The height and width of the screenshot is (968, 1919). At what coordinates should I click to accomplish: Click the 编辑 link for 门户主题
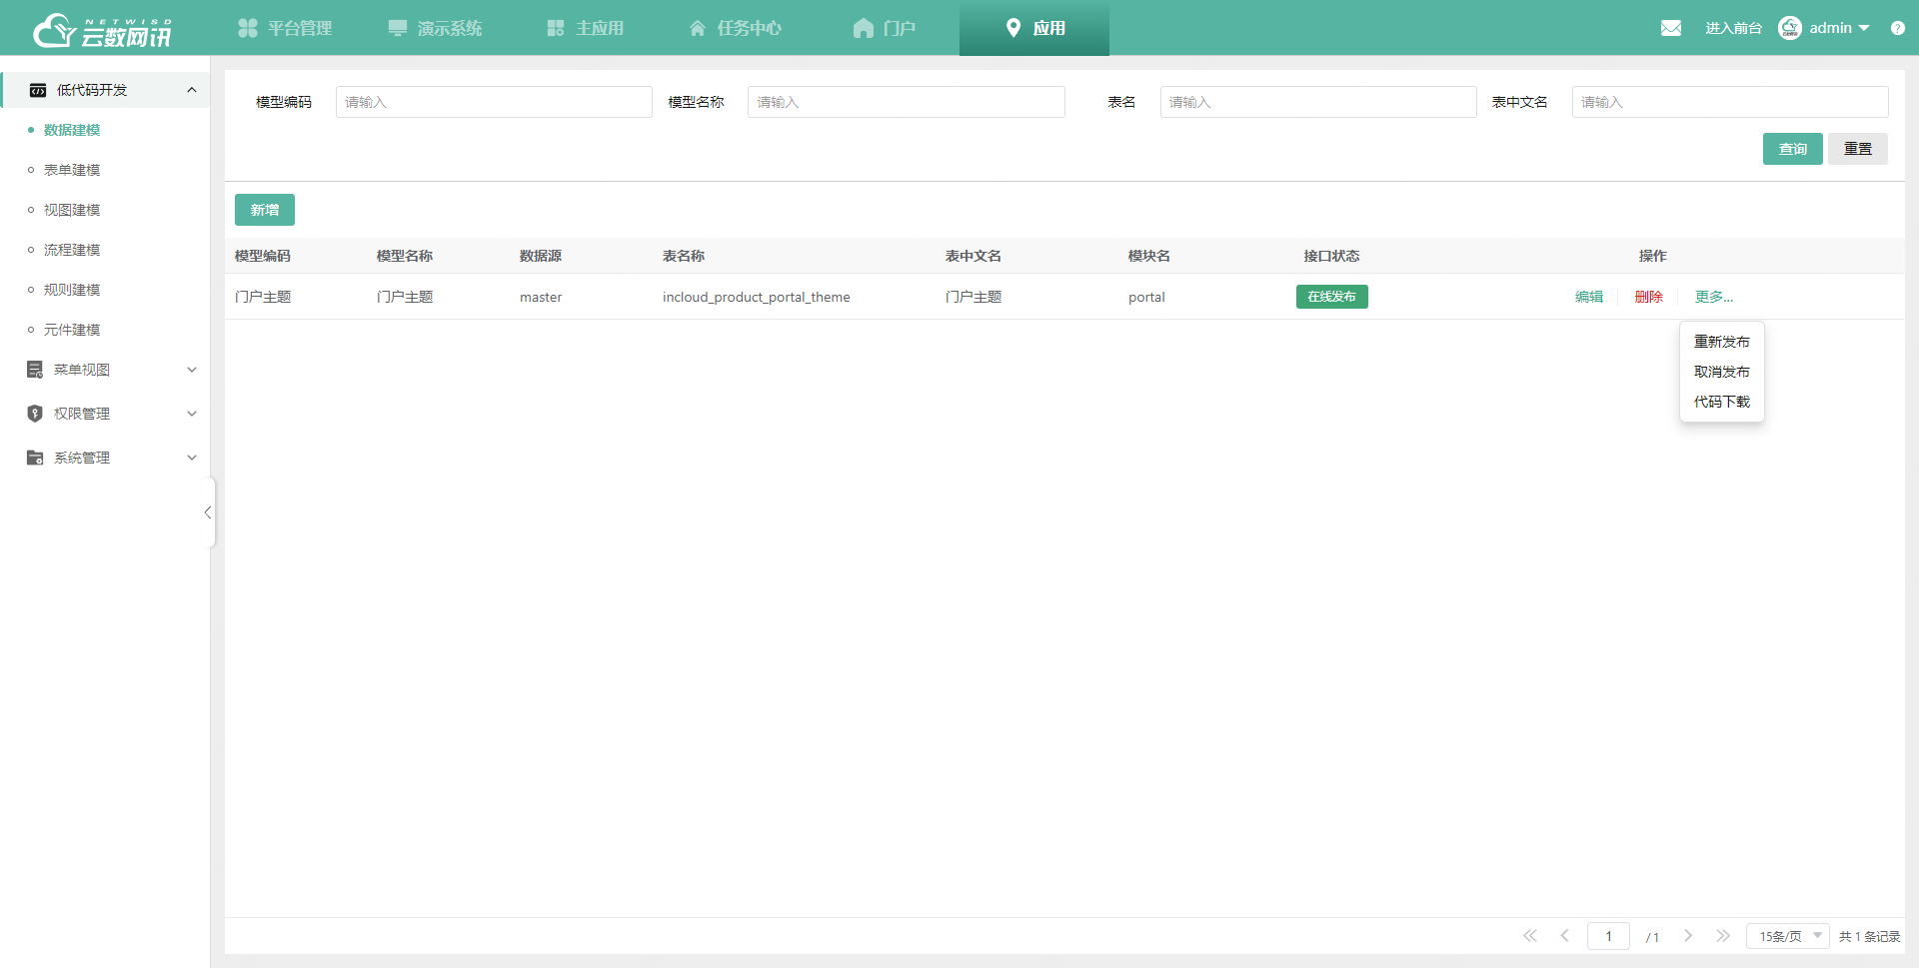click(1588, 297)
